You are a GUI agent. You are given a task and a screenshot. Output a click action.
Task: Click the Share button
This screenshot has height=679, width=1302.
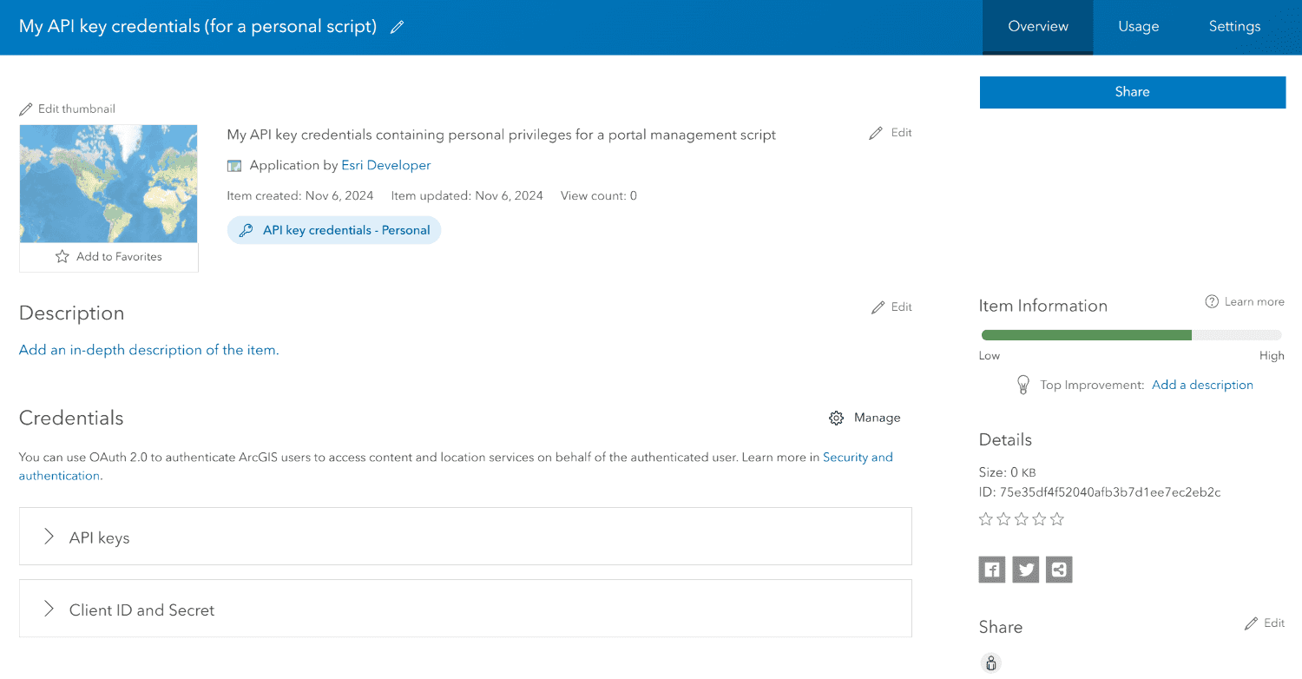click(1132, 92)
